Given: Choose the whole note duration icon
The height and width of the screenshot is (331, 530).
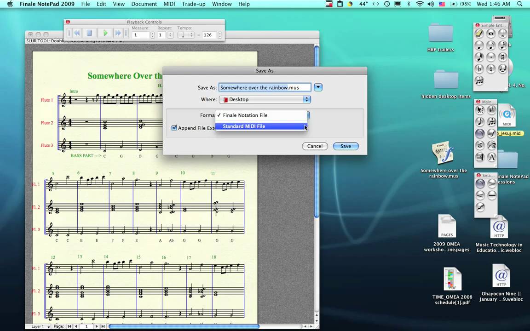Looking at the screenshot, I should click(x=491, y=34).
